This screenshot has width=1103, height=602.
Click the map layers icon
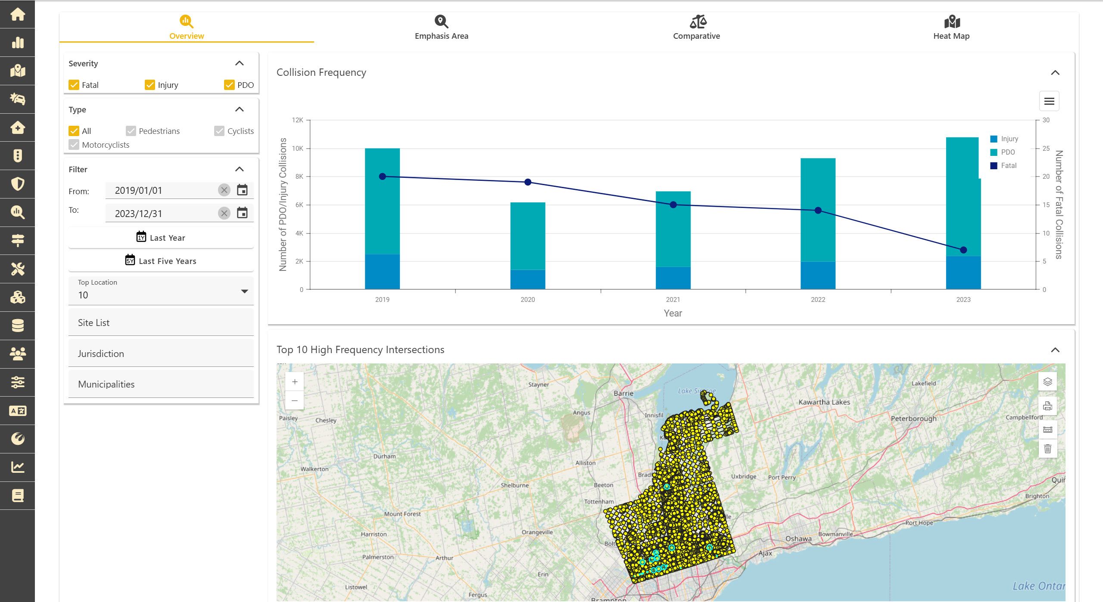[1047, 382]
